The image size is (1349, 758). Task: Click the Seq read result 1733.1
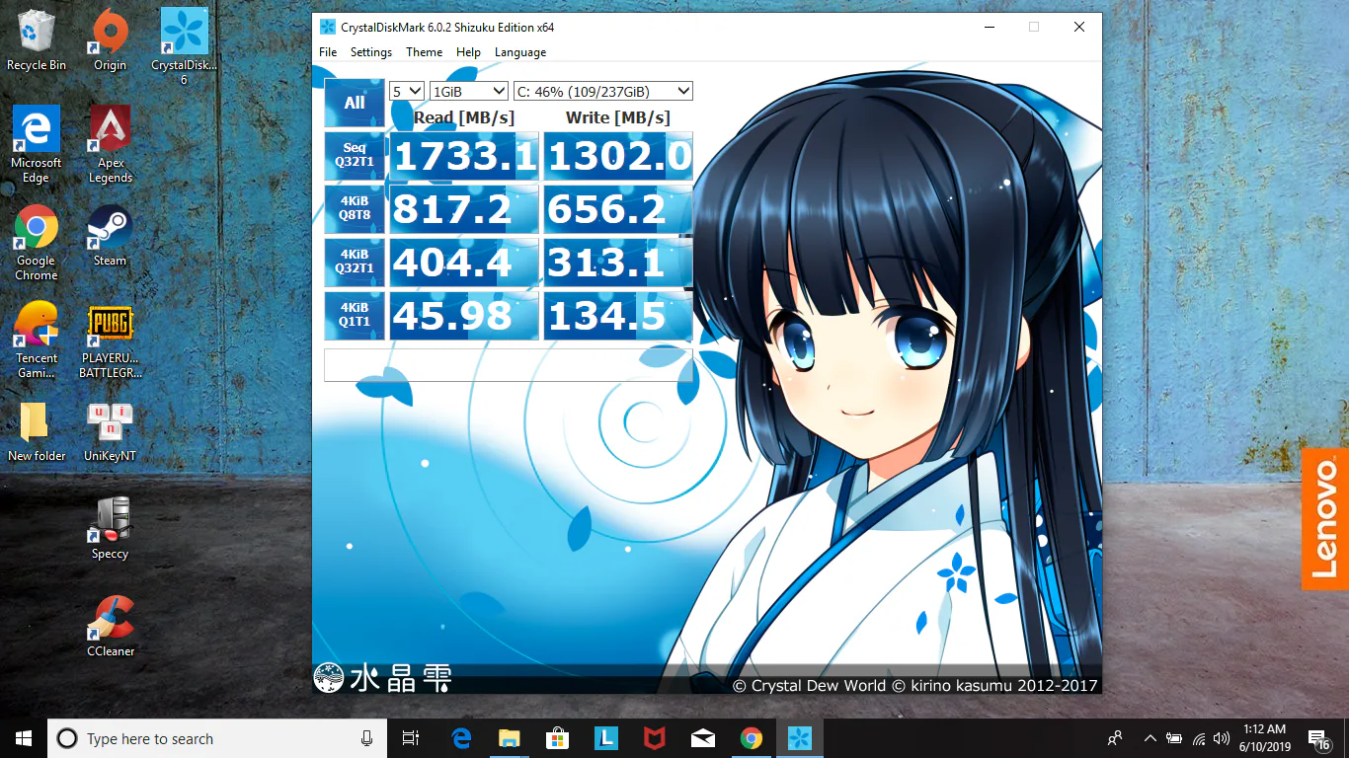pyautogui.click(x=464, y=156)
